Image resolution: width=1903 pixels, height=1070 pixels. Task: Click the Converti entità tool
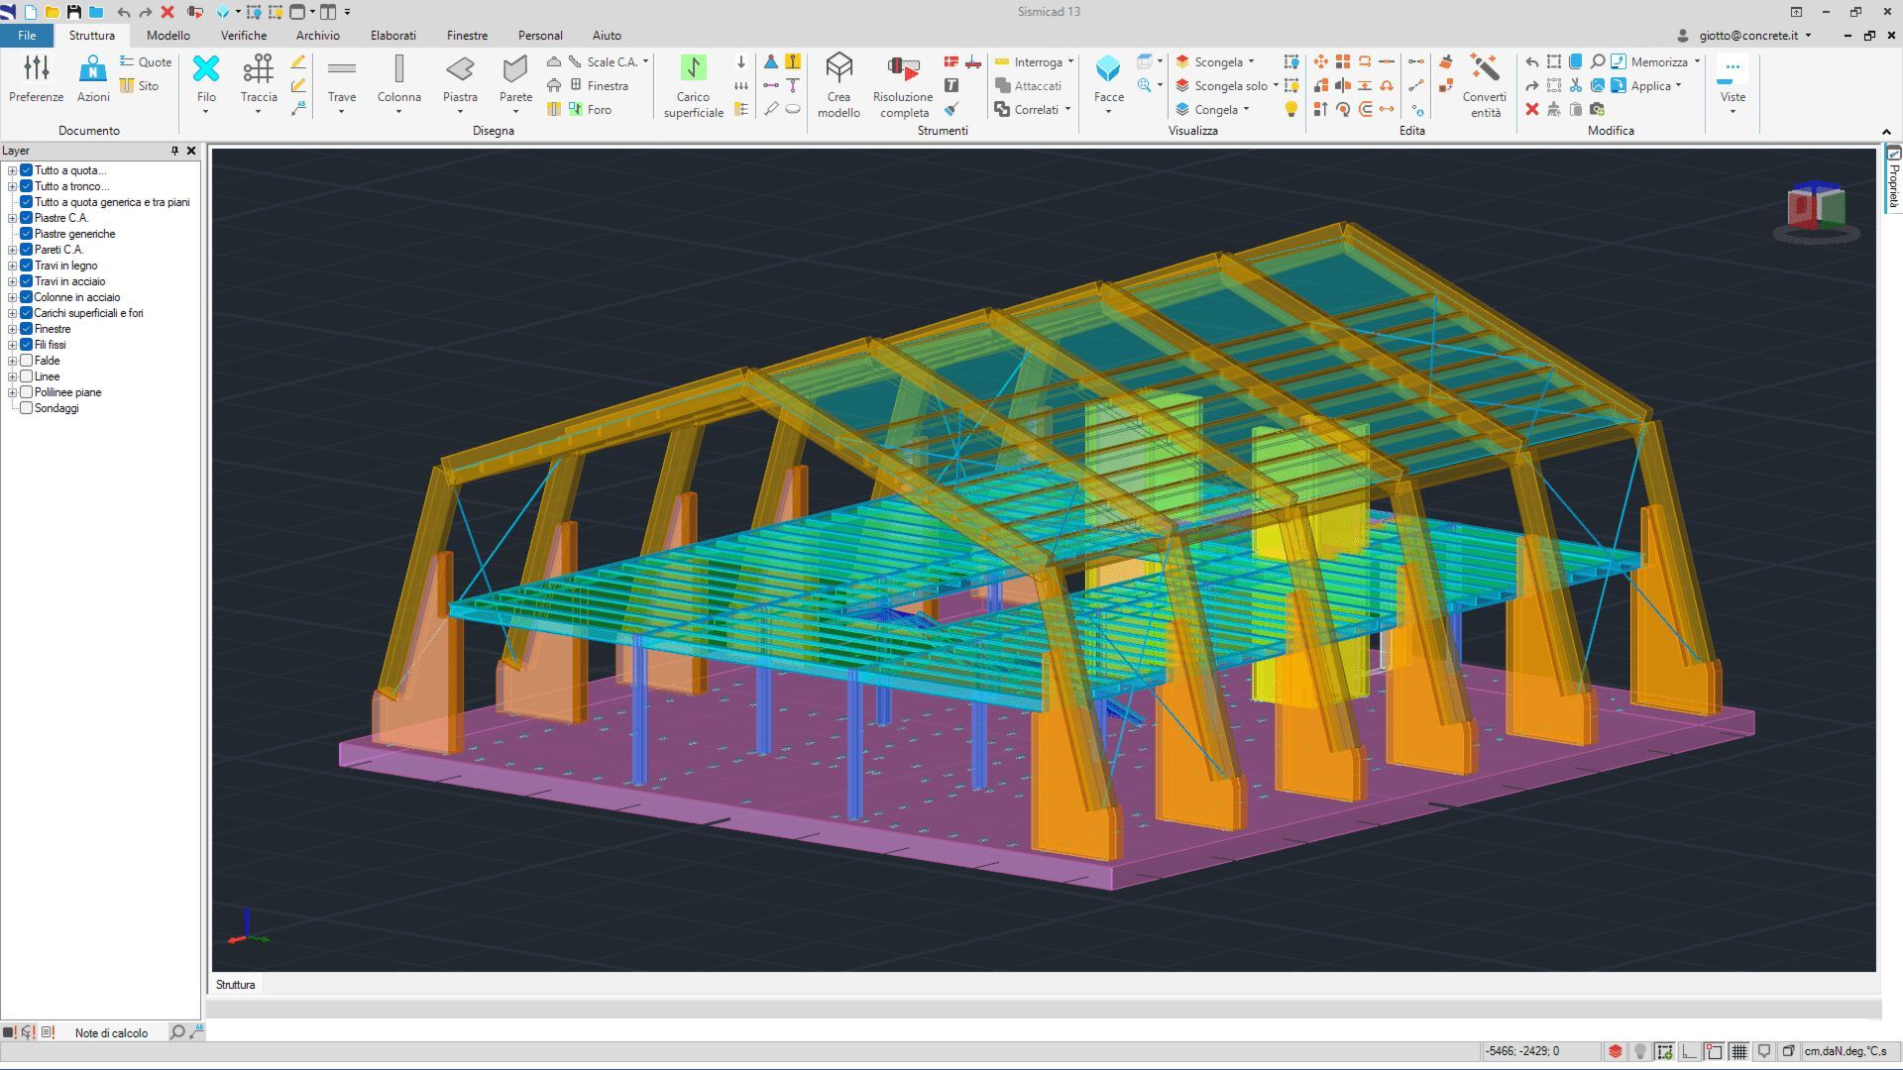tap(1484, 69)
